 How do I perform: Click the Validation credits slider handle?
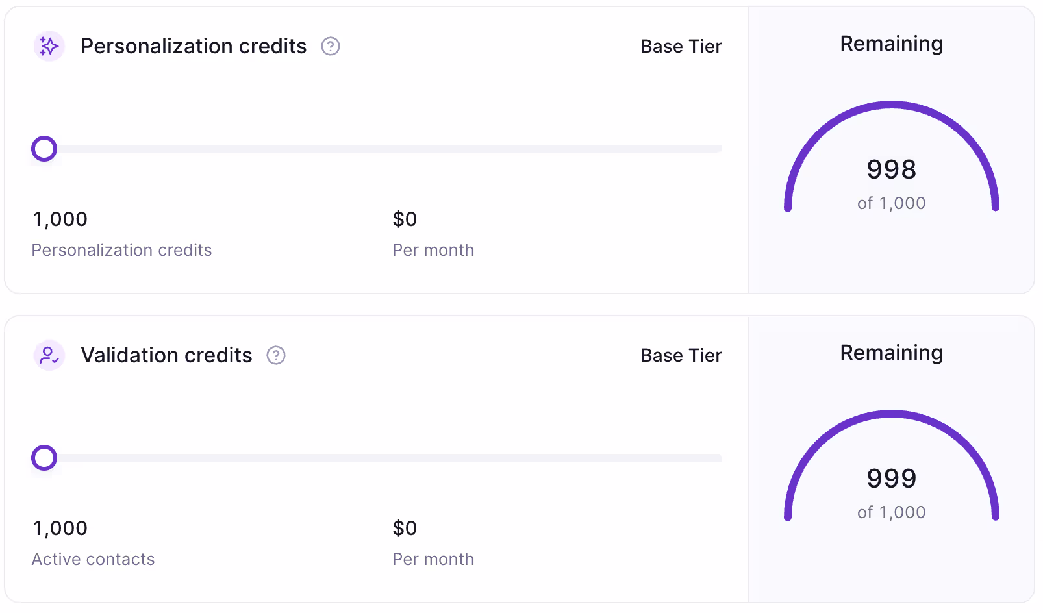point(44,458)
